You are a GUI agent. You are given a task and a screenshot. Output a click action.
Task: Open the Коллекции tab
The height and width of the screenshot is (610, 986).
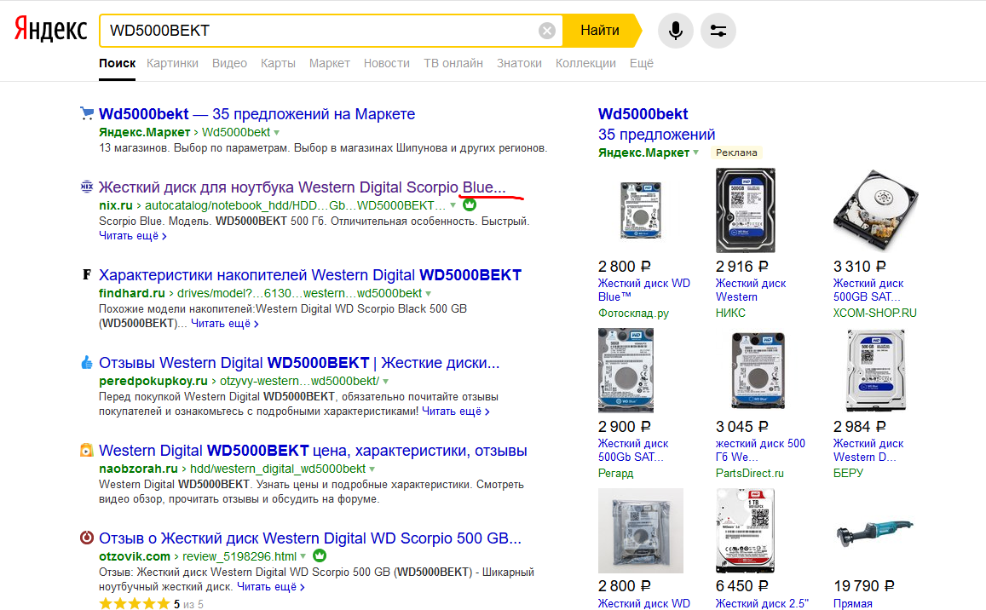(585, 64)
